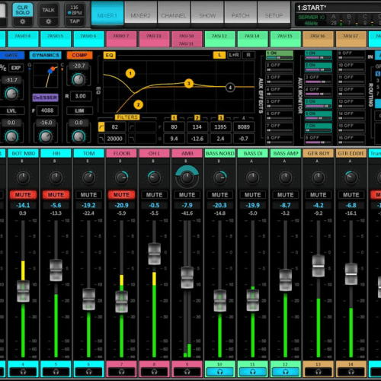
Task: Toggle EQ band 2 on/off button
Action: [197, 117]
